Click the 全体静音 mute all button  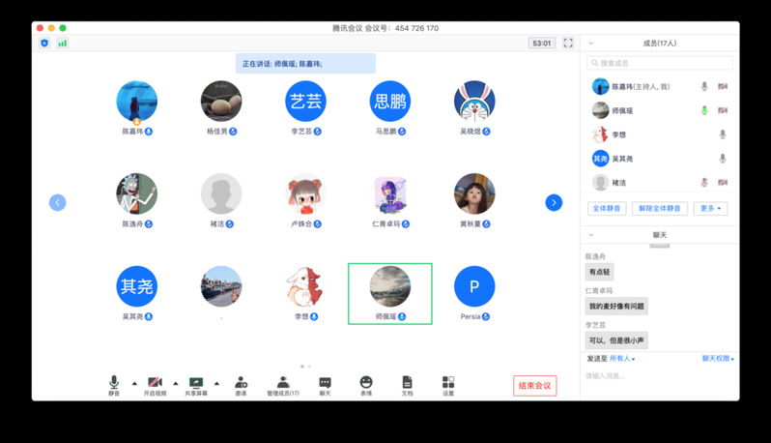[607, 208]
